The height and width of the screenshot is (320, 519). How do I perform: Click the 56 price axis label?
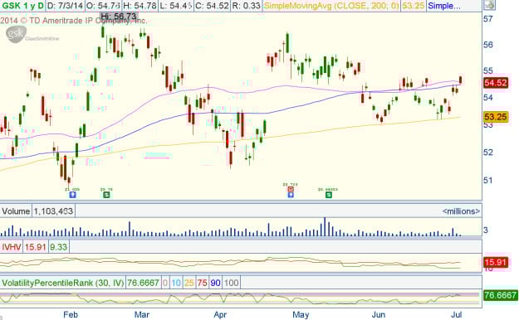[x=488, y=45]
